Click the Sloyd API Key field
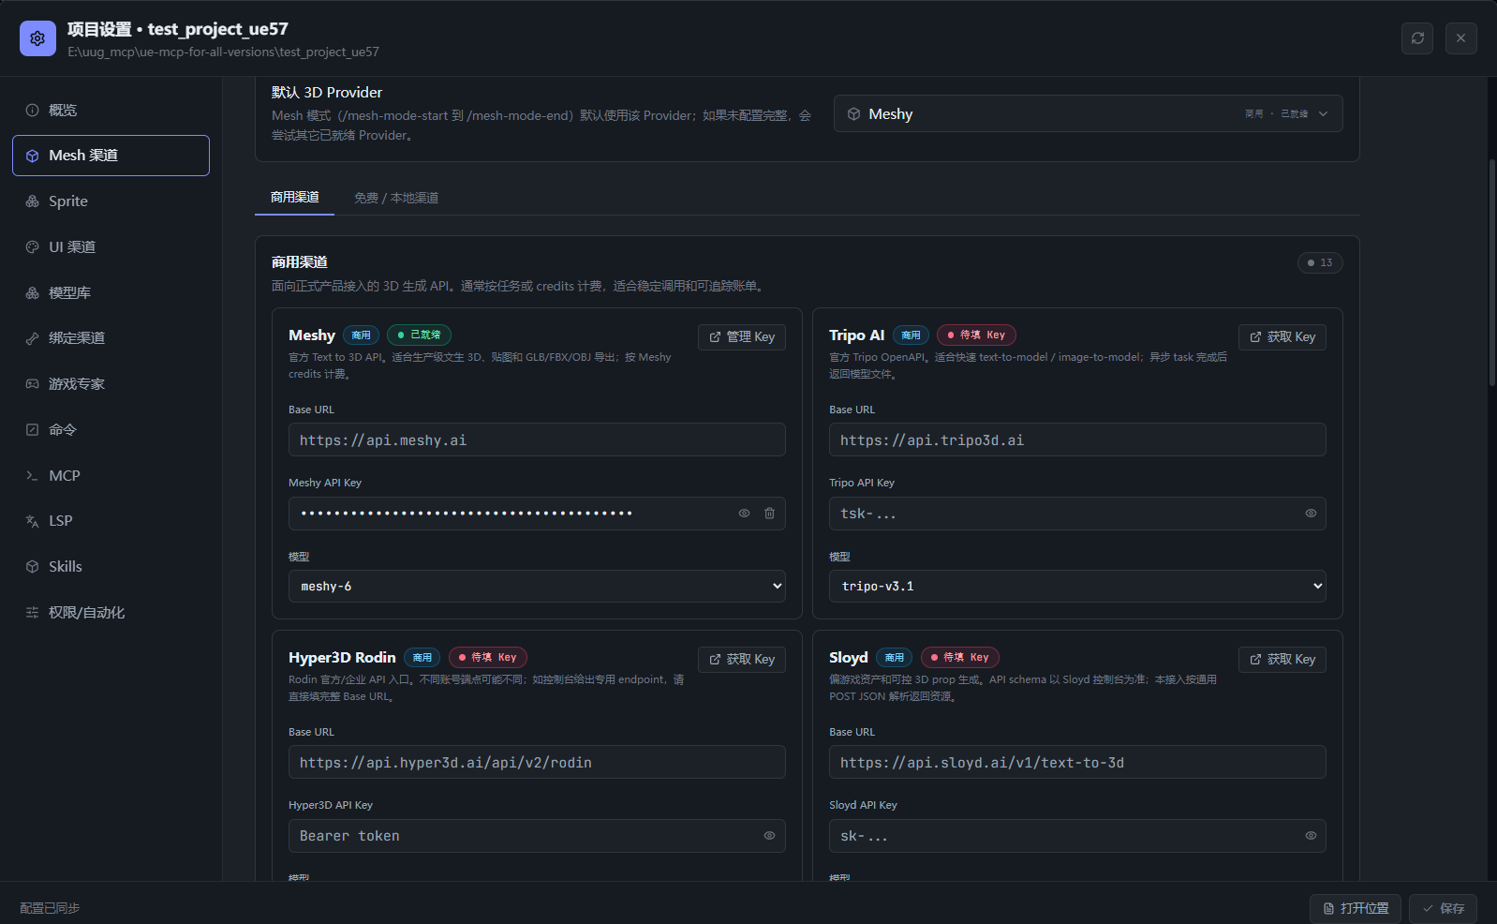The image size is (1497, 924). point(1077,836)
